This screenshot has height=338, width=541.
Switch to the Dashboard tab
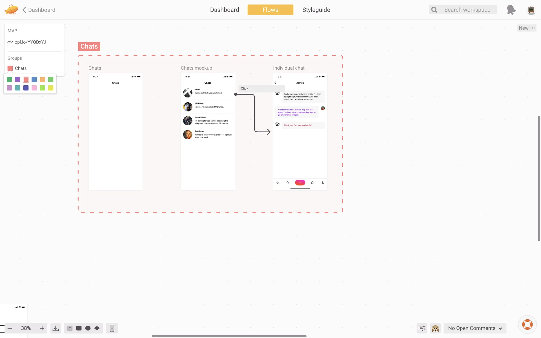(x=225, y=10)
